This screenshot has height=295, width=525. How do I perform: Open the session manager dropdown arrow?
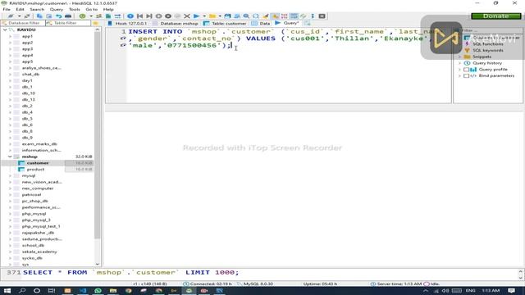(19, 16)
